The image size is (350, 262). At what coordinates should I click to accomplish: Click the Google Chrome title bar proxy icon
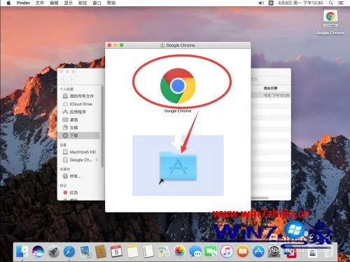click(162, 45)
